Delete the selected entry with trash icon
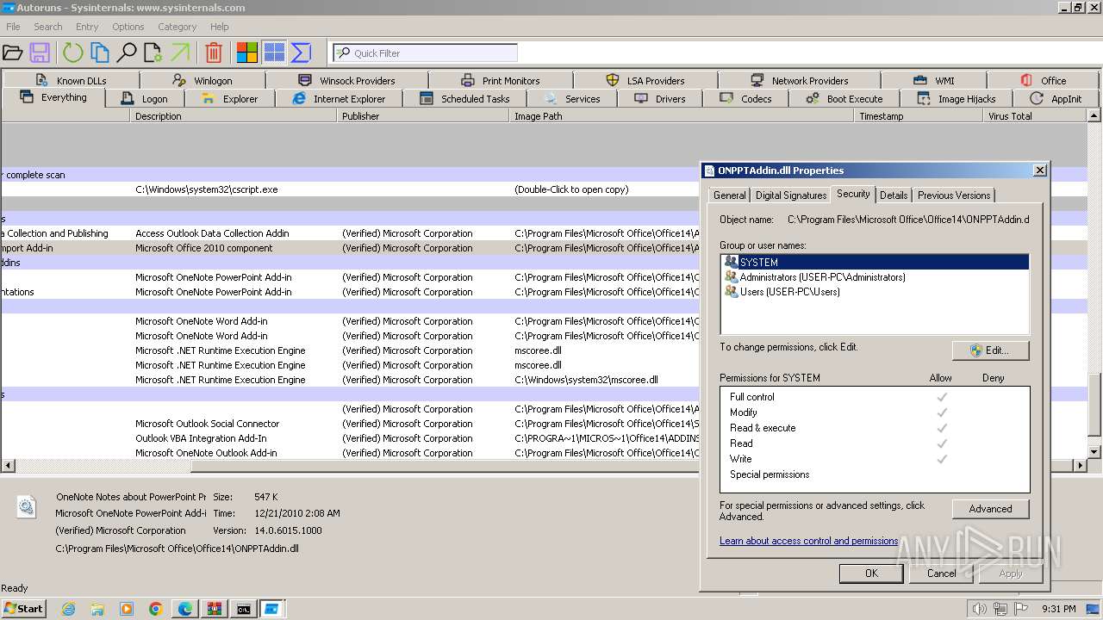 (214, 53)
